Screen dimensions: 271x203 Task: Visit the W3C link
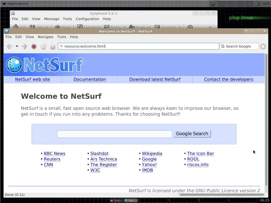[x=95, y=170]
